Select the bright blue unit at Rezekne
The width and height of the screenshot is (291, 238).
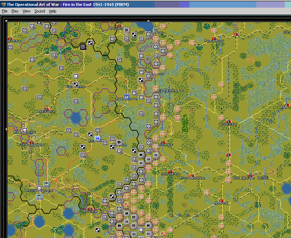97,138
